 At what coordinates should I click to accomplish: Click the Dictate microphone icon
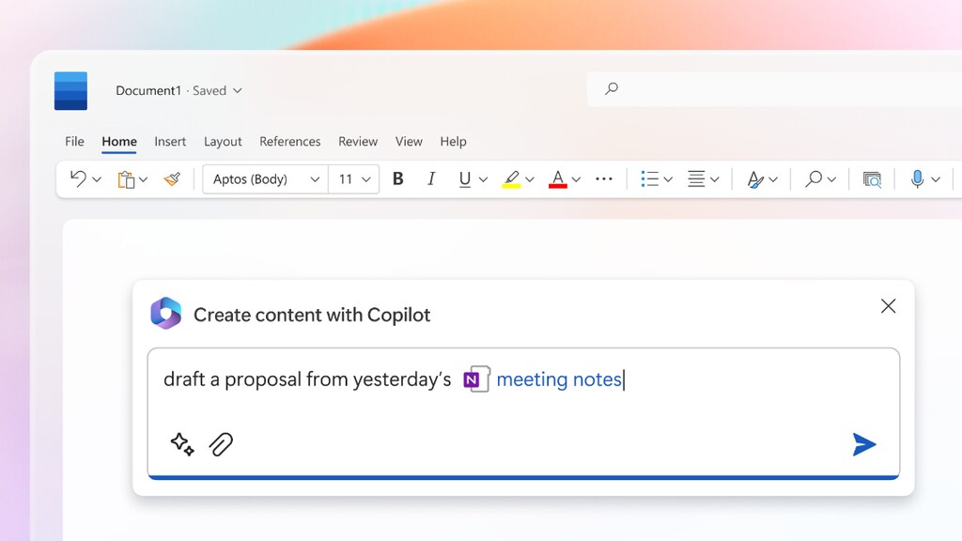pyautogui.click(x=917, y=178)
